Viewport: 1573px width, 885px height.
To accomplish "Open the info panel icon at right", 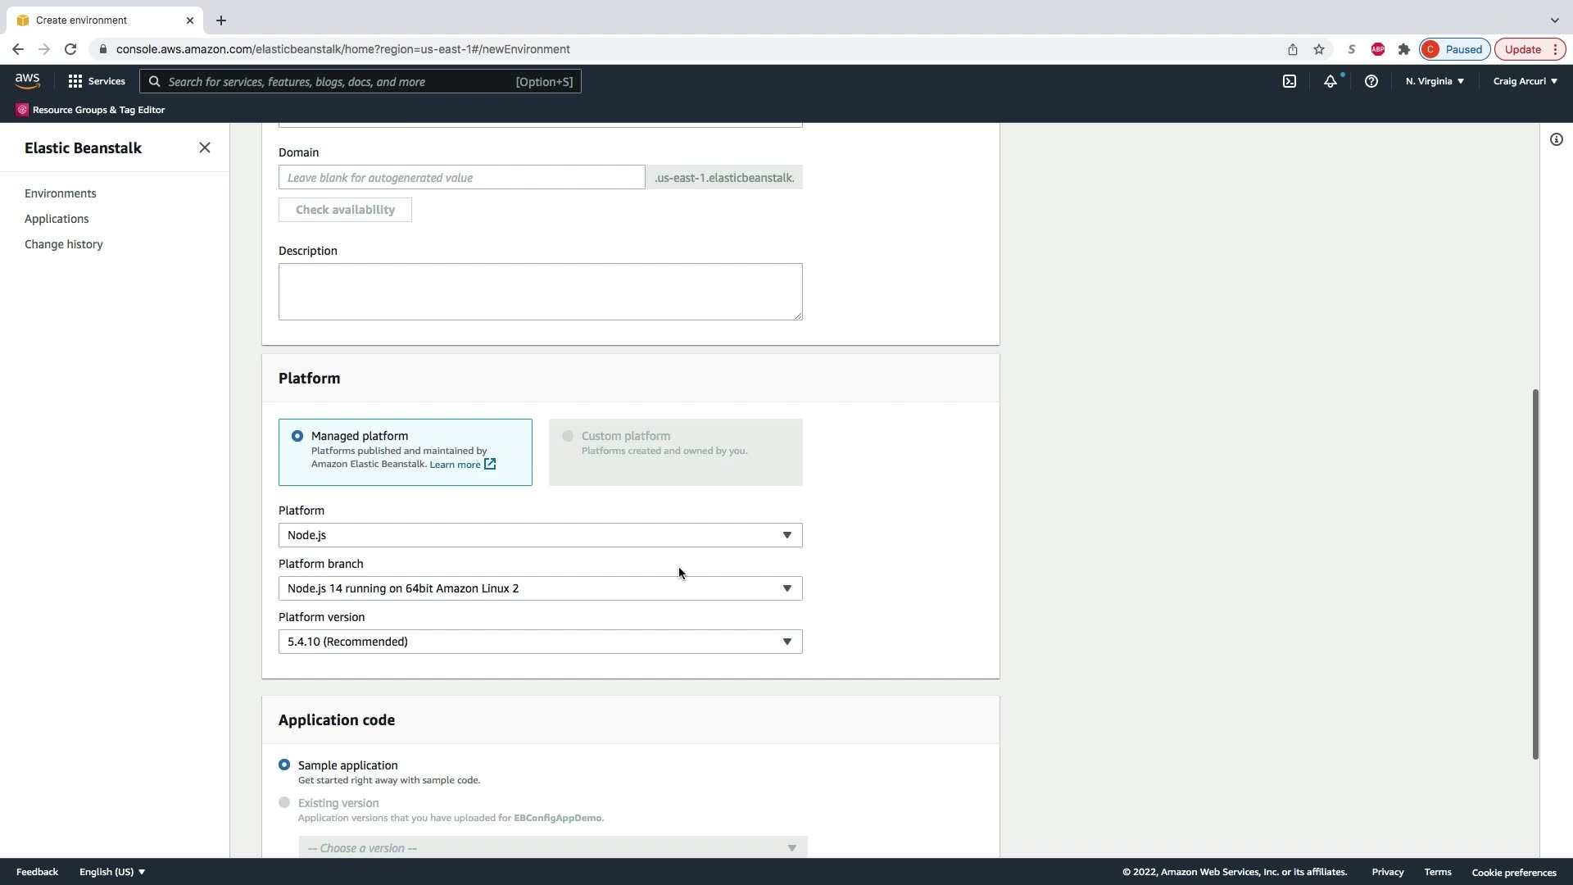I will coord(1556,139).
